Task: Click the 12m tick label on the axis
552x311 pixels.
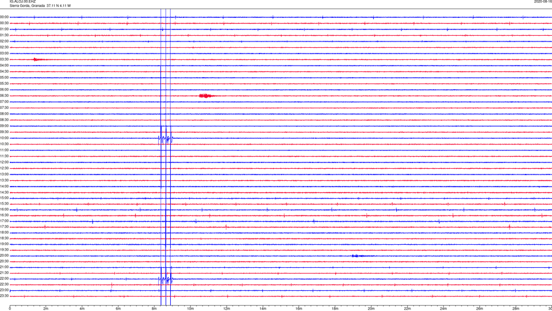Action: click(x=227, y=309)
